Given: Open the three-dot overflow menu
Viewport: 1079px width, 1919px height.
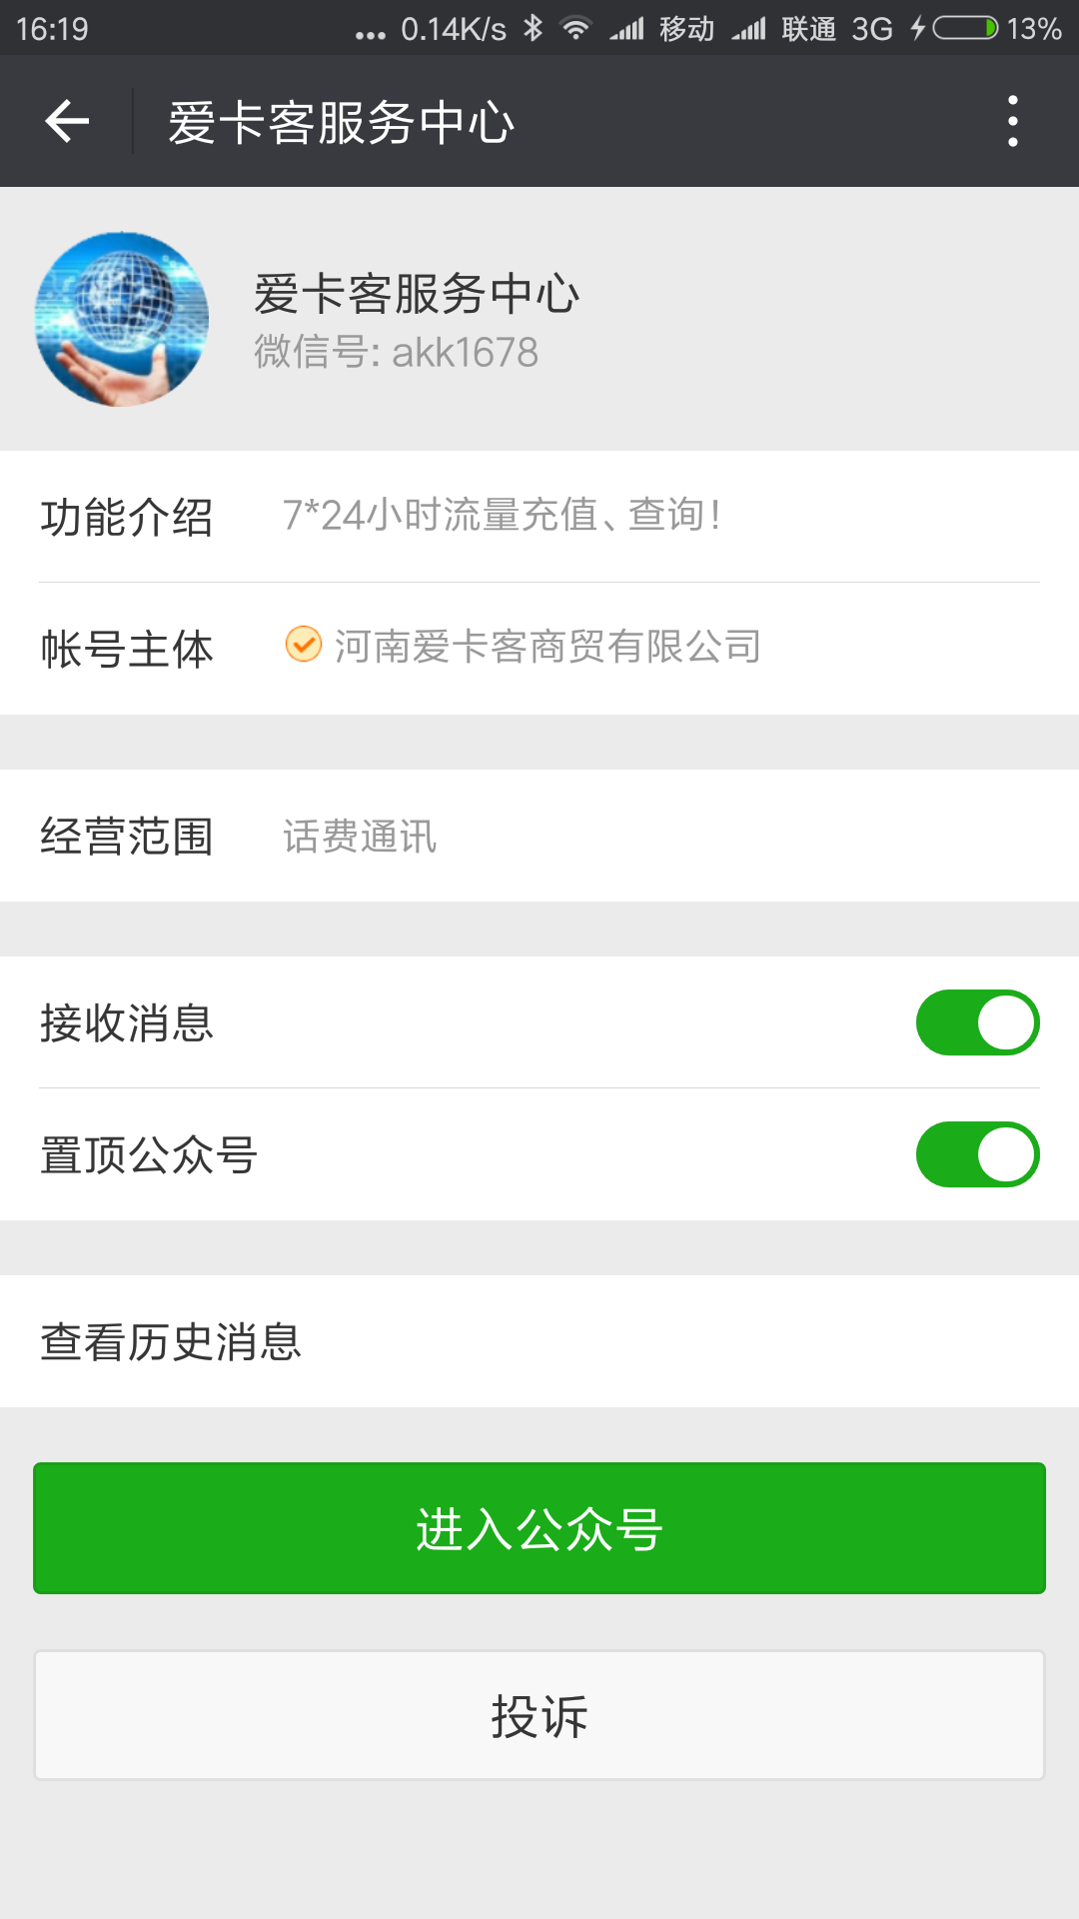Looking at the screenshot, I should click(x=1012, y=122).
